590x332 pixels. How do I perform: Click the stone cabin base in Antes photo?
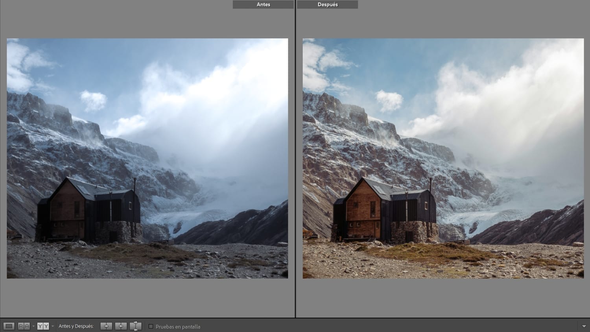point(118,231)
